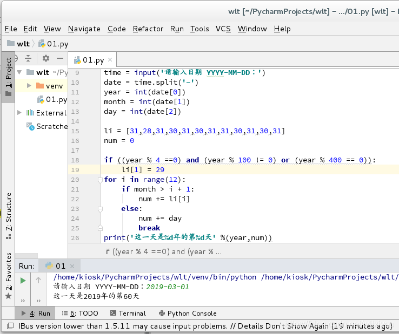
Task: Click the green Rerun play button
Action: click(x=23, y=281)
